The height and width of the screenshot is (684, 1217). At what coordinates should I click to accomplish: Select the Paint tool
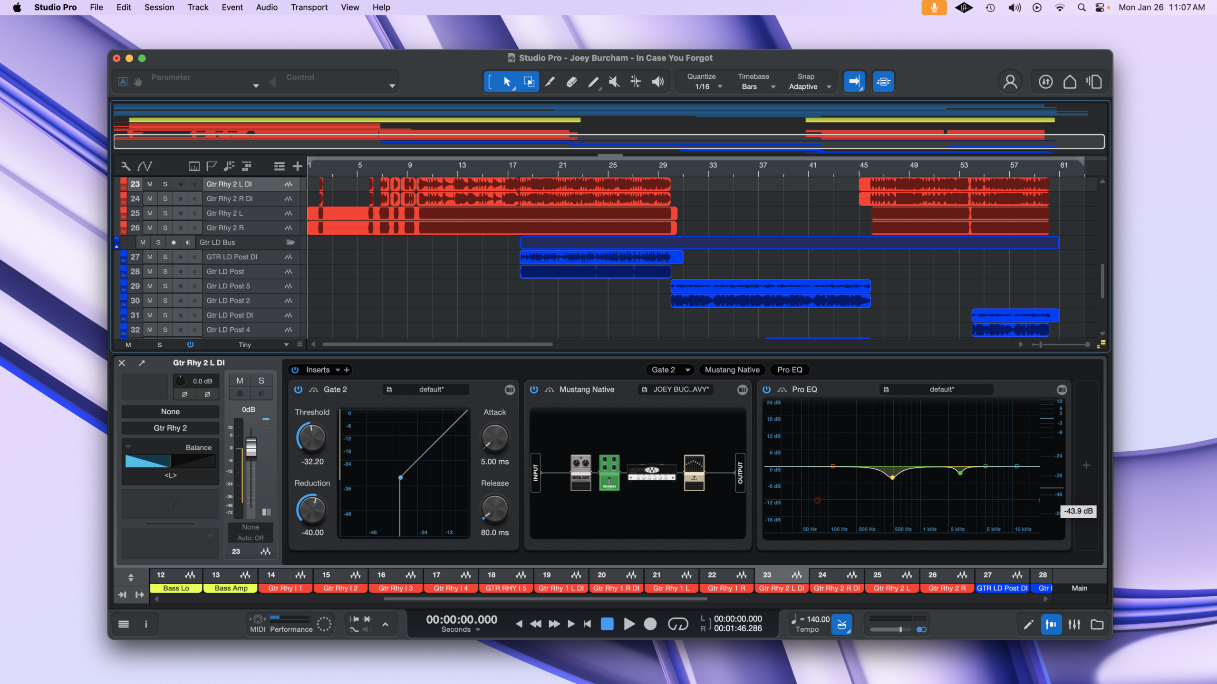593,81
